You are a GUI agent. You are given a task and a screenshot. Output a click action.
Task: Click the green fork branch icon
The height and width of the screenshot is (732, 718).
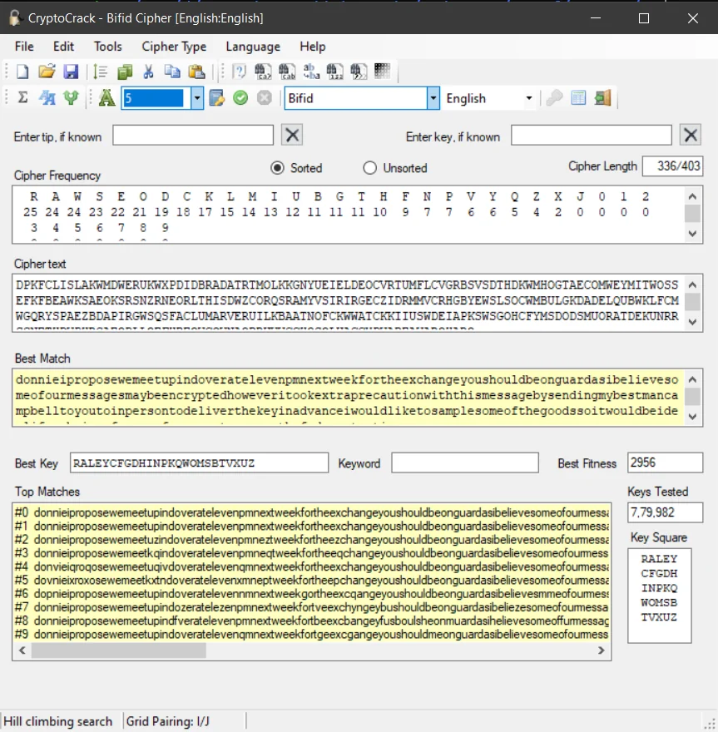(x=71, y=97)
